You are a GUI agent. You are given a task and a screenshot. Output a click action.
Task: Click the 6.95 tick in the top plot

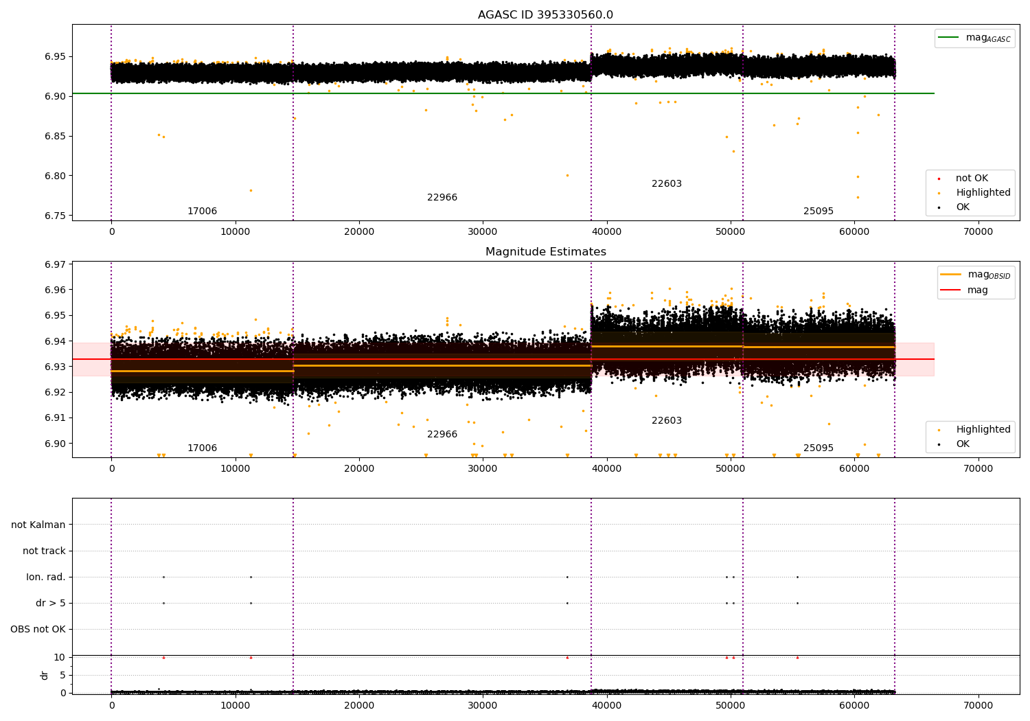tap(55, 57)
